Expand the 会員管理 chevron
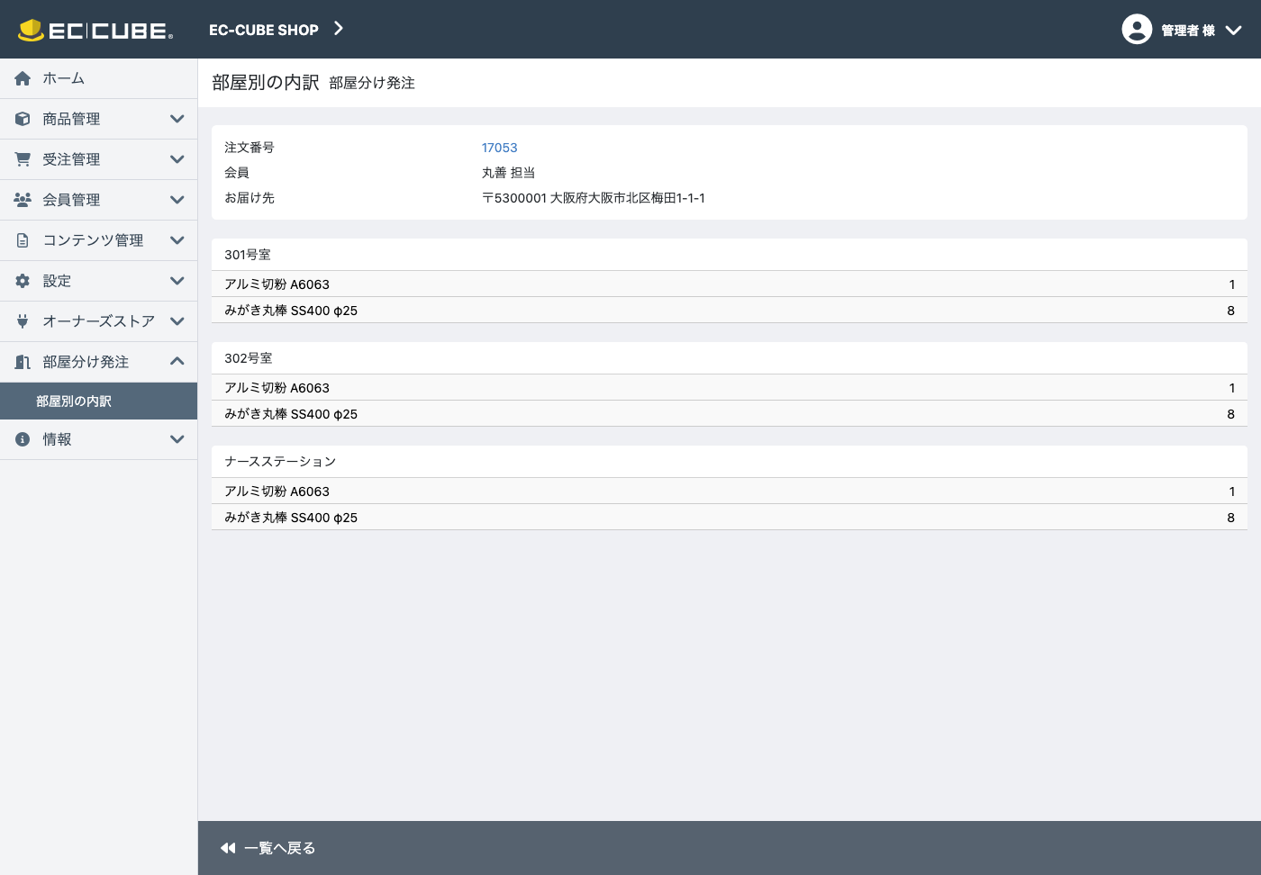This screenshot has height=875, width=1261. pos(177,200)
